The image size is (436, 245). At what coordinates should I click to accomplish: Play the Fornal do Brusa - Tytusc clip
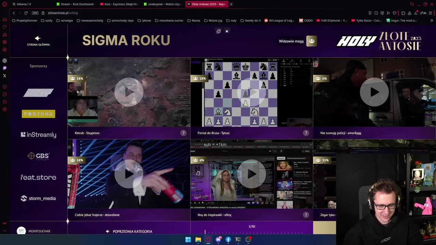click(251, 92)
